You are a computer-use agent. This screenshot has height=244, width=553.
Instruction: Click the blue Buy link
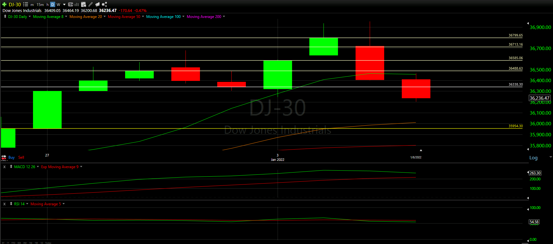pos(12,157)
